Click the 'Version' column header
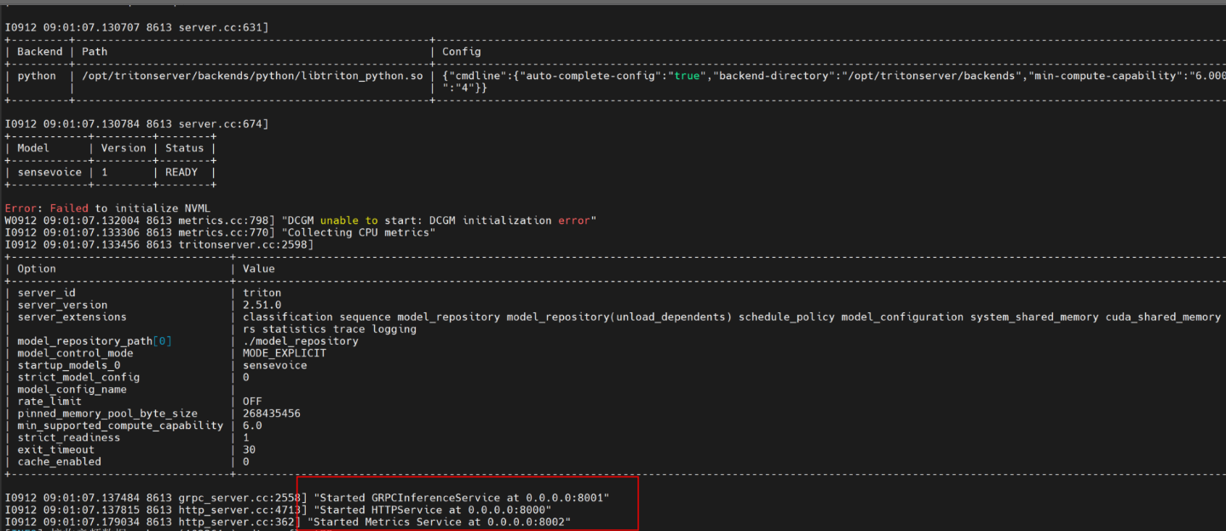 click(124, 148)
